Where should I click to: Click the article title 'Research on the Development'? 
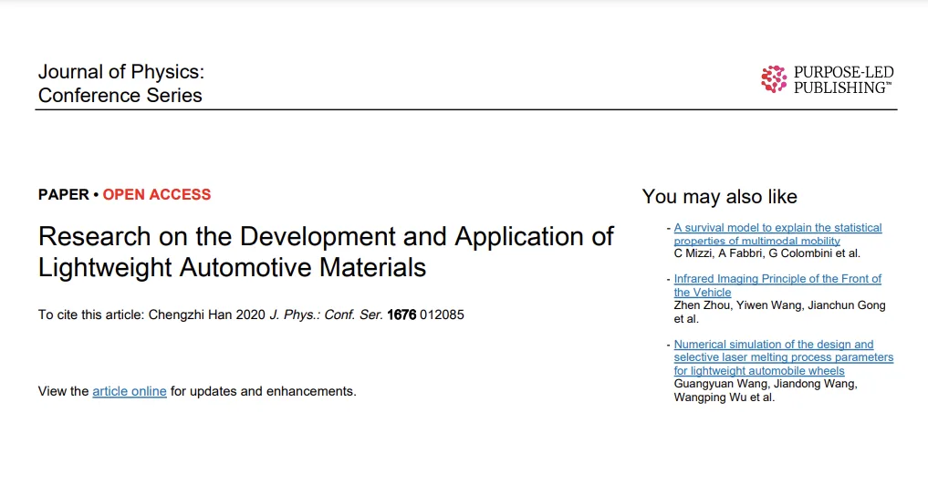pos(326,252)
